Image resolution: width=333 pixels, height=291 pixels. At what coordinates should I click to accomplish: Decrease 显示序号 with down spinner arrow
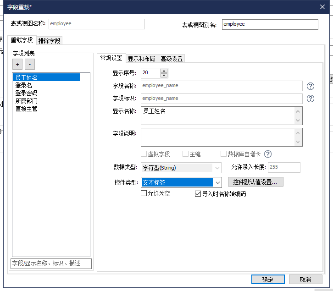click(x=164, y=75)
